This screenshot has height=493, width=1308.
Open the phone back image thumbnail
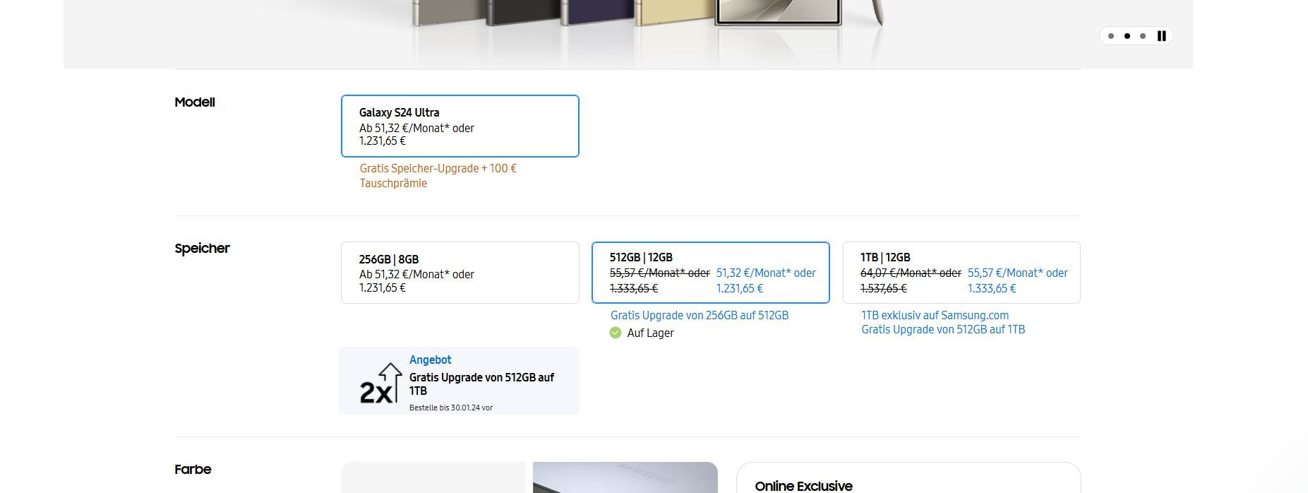point(625,477)
